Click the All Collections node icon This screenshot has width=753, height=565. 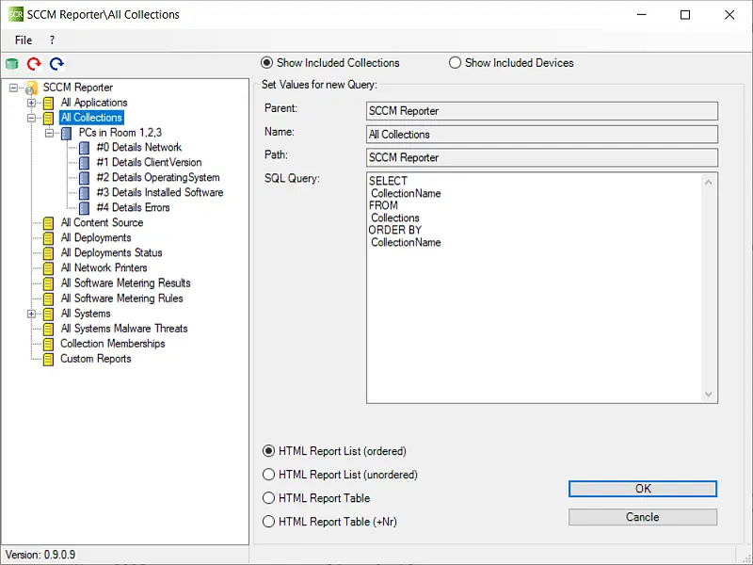pyautogui.click(x=49, y=118)
